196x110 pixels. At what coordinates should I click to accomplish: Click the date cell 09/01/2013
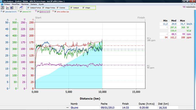point(108,108)
